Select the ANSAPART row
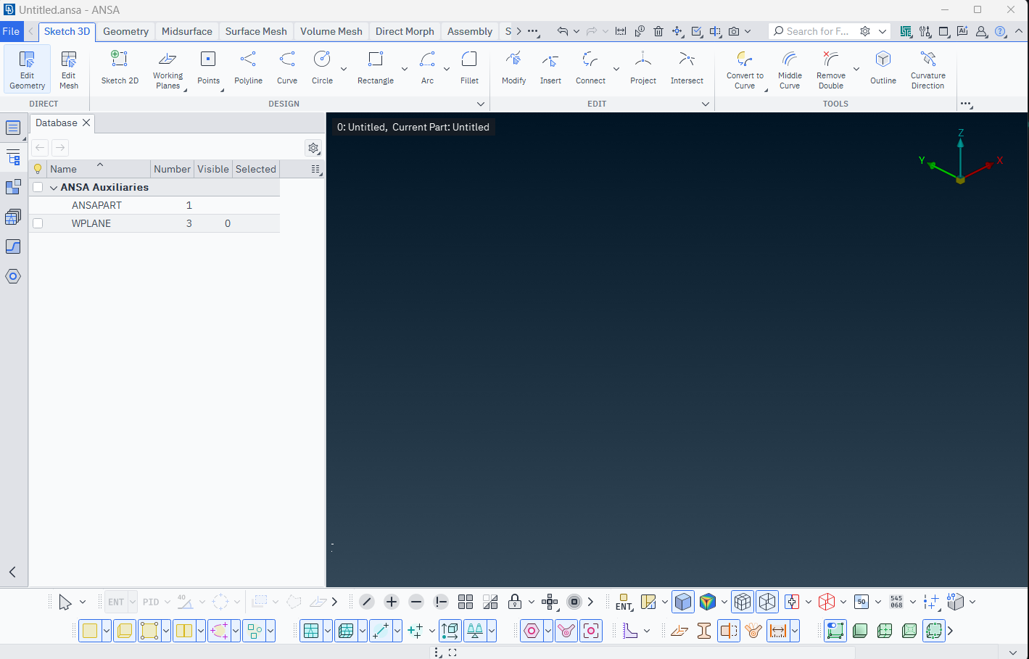 click(154, 205)
